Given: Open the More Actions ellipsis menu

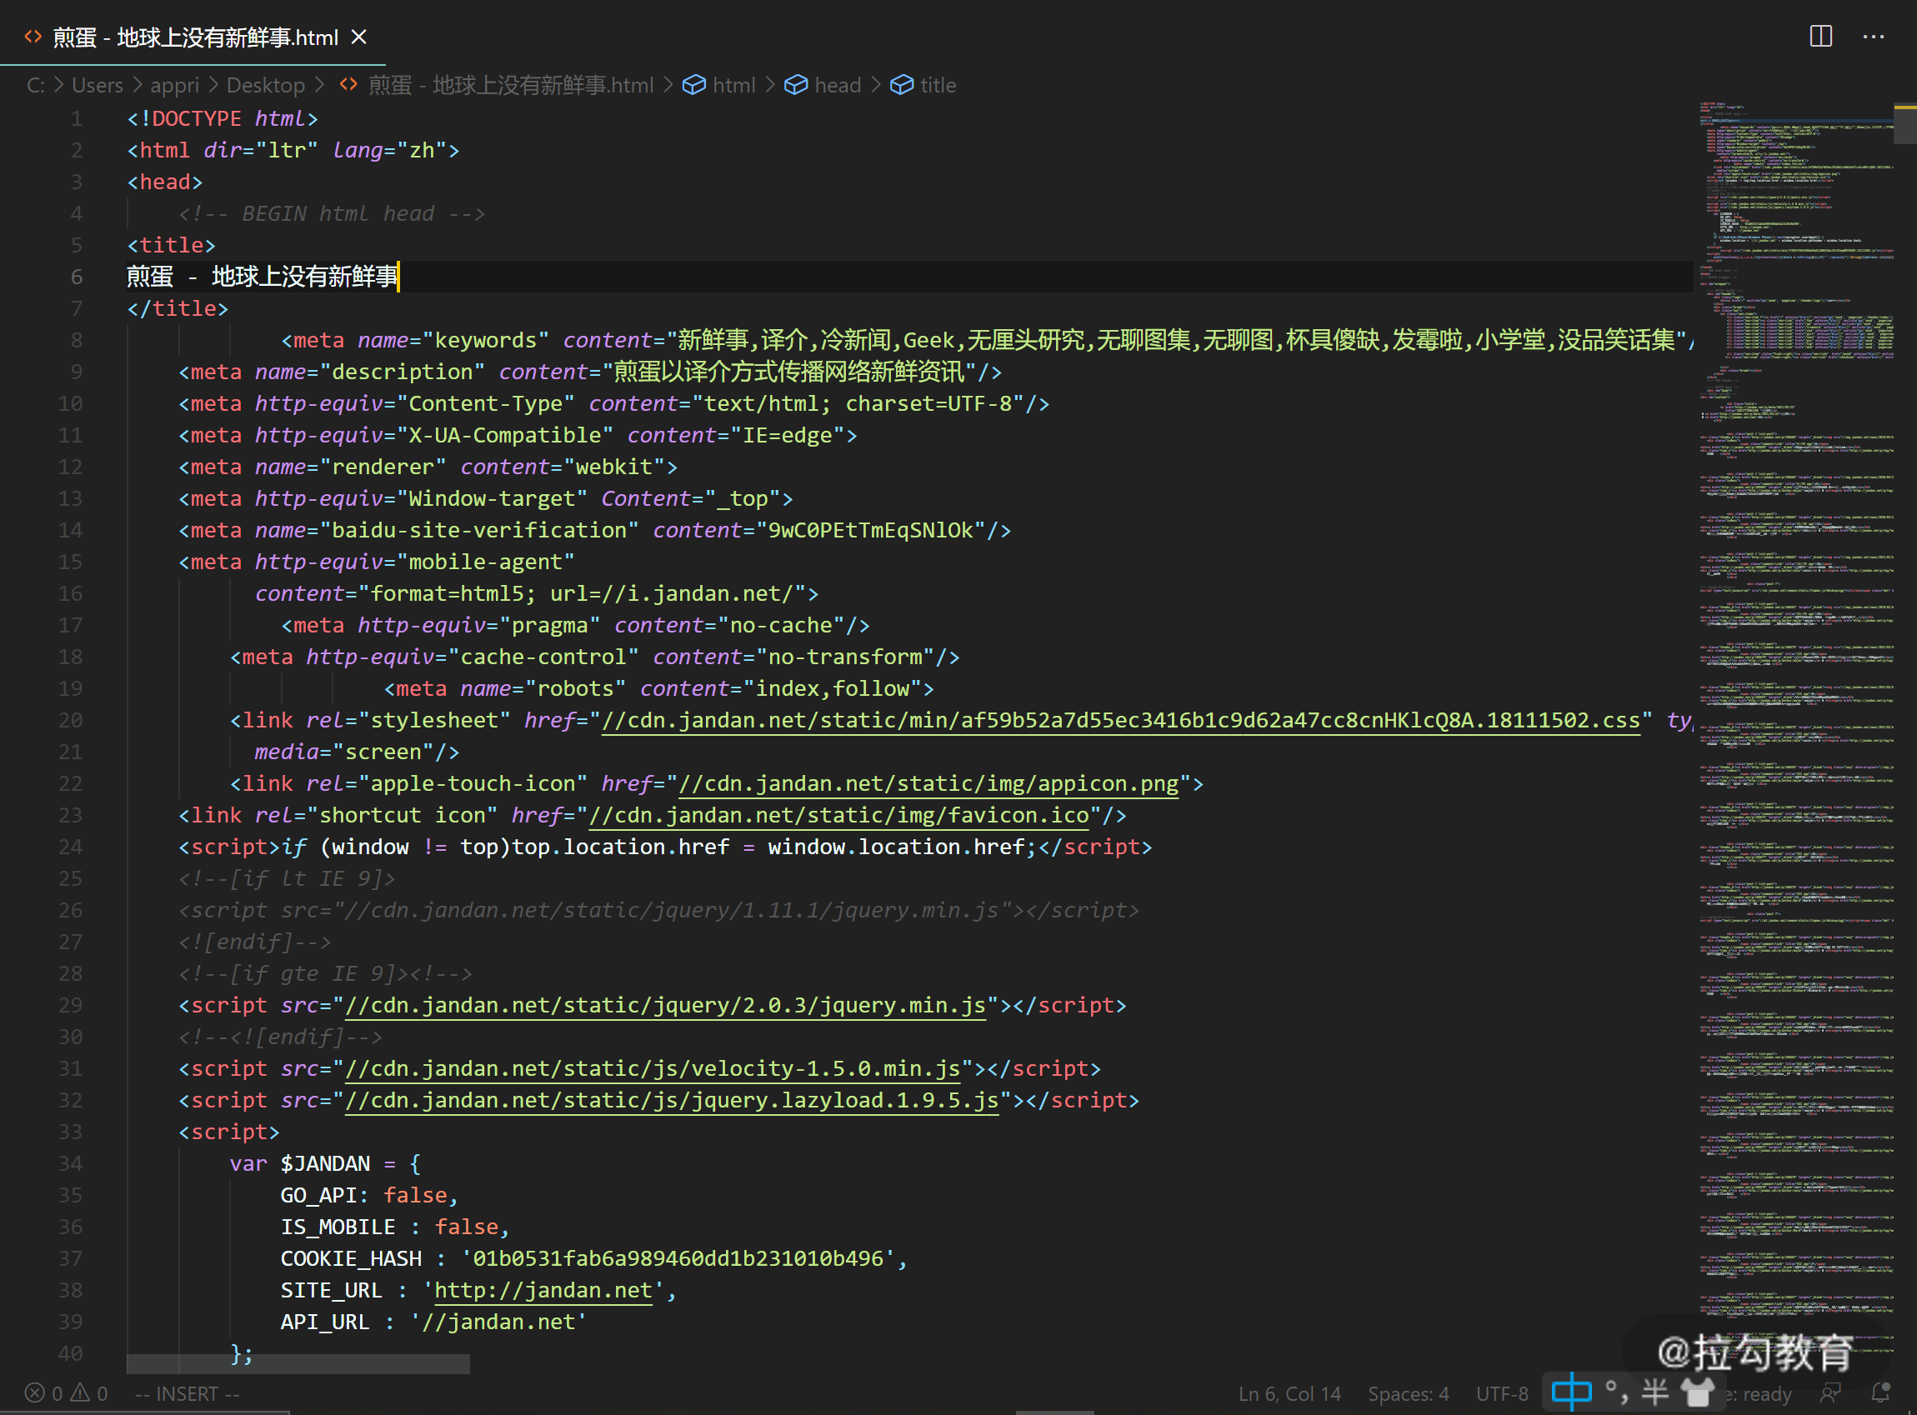Looking at the screenshot, I should pyautogui.click(x=1874, y=36).
